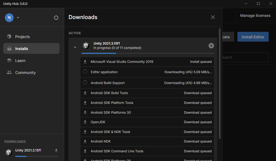Click the blue user account avatar
This screenshot has height=161, width=276.
(x=9, y=18)
